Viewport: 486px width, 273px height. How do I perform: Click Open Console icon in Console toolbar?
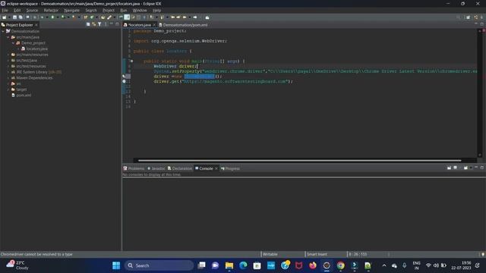tap(465, 168)
